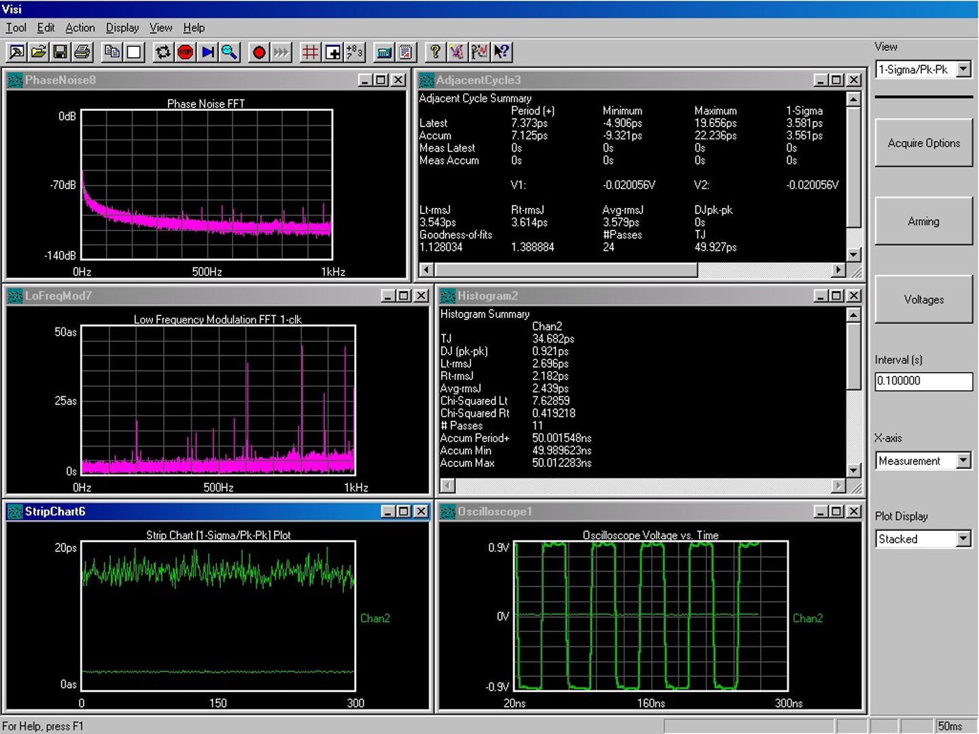Click the Arming button
The image size is (979, 734).
point(924,222)
